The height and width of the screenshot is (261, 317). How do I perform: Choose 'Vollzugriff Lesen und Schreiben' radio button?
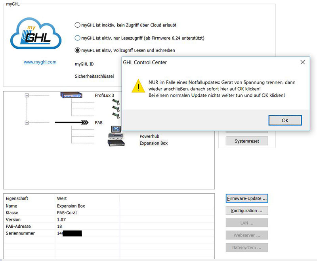point(77,50)
